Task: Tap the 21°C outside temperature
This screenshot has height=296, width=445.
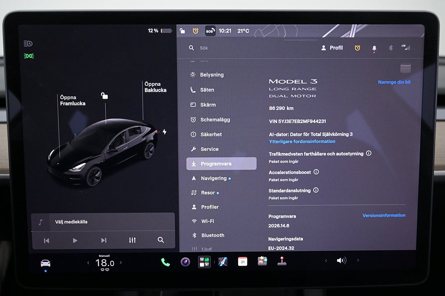Action: click(243, 31)
